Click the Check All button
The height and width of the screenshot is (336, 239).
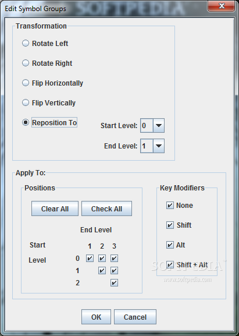(x=106, y=208)
